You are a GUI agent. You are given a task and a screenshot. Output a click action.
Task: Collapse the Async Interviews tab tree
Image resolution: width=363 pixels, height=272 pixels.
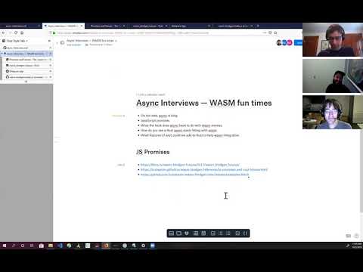click(2, 54)
